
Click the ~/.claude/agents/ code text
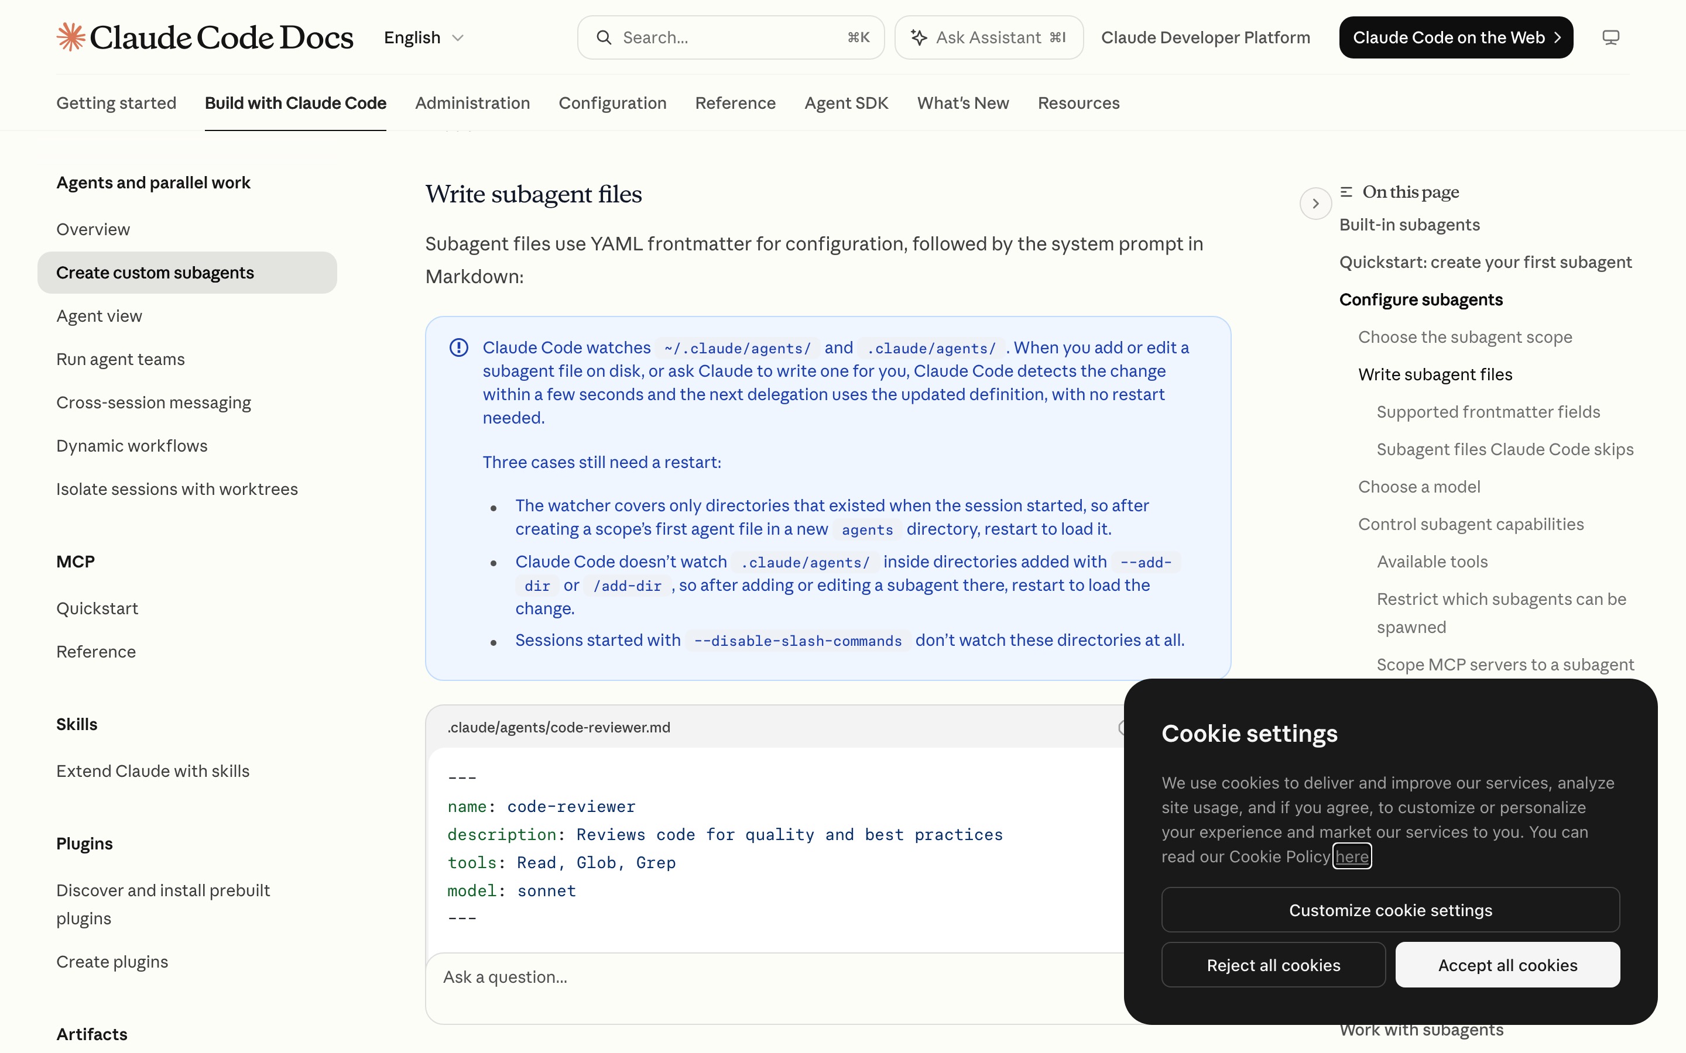[737, 348]
